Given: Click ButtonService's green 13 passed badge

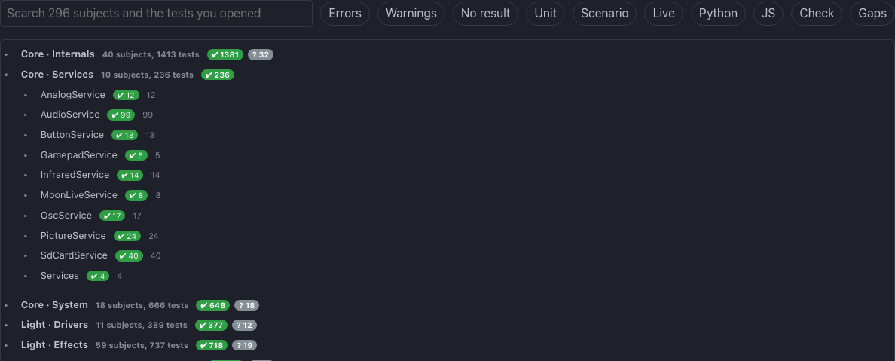Looking at the screenshot, I should [125, 136].
